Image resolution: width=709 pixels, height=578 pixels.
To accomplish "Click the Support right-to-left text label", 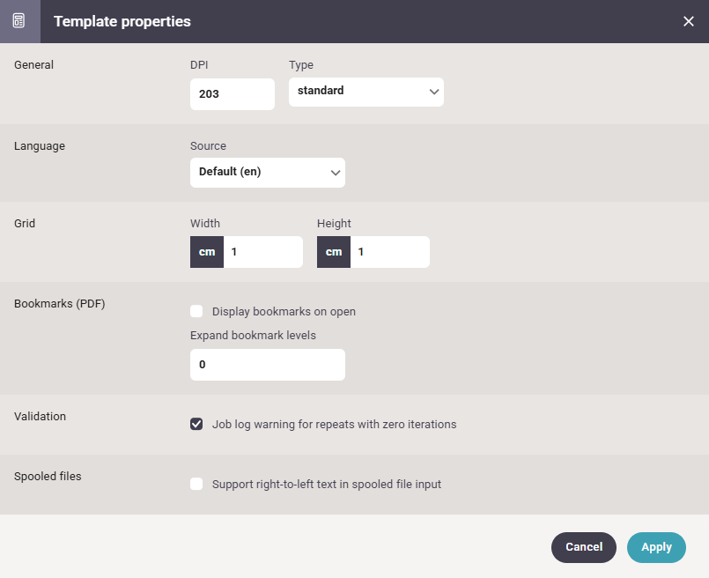I will [x=326, y=484].
